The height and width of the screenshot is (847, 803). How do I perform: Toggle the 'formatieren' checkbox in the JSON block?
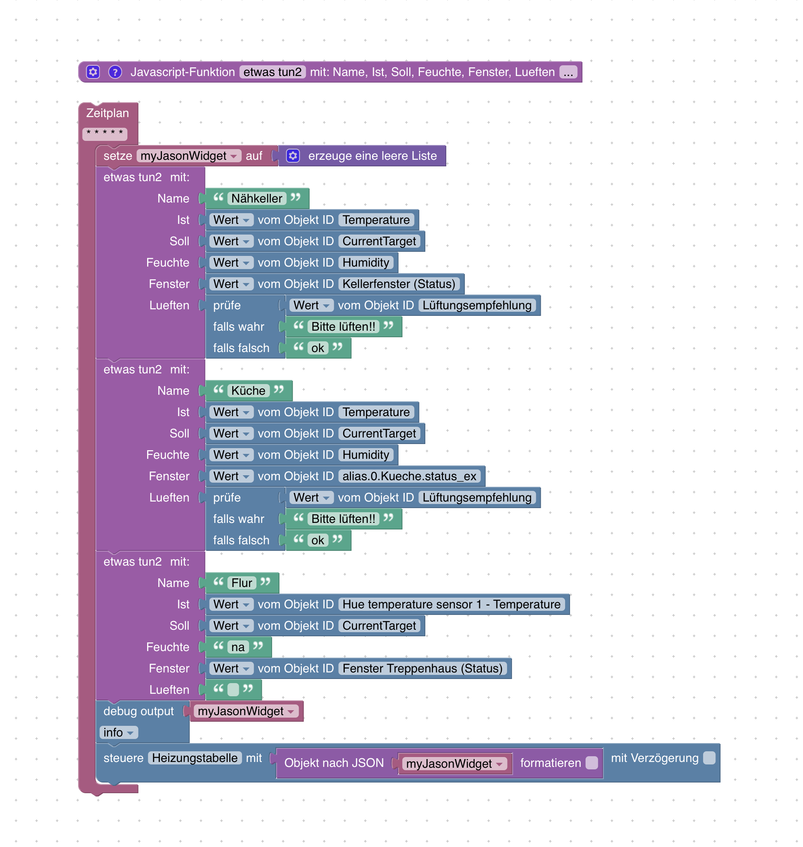(591, 763)
